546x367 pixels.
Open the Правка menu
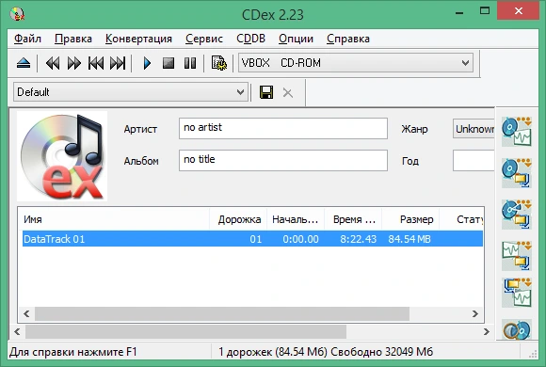[x=73, y=39]
